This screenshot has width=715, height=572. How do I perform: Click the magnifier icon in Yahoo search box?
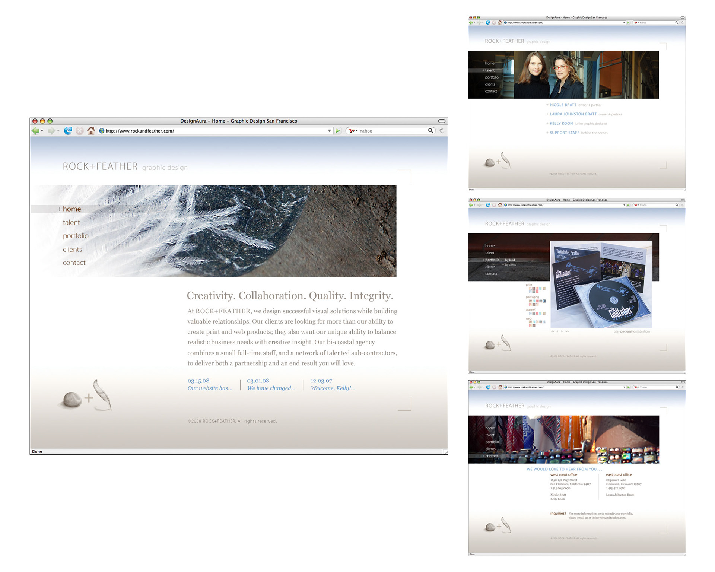click(430, 131)
